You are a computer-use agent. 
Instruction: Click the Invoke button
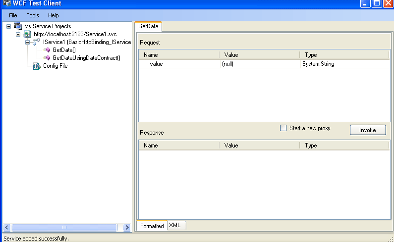coord(368,130)
